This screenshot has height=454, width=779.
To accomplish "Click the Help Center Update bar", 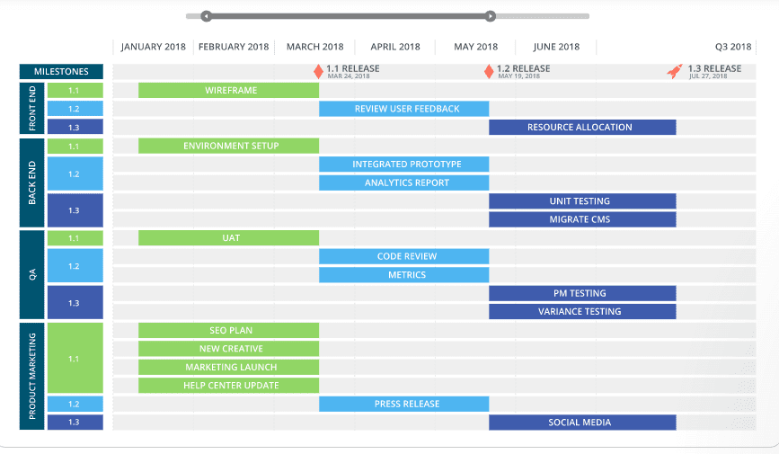I will coord(228,386).
